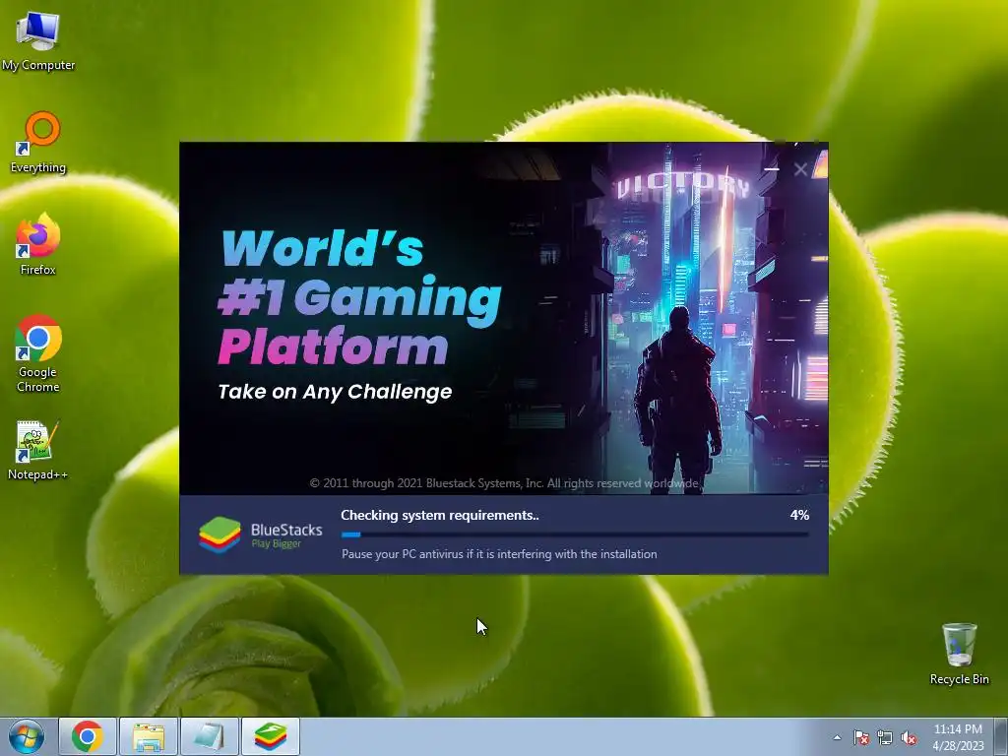Image resolution: width=1008 pixels, height=756 pixels.
Task: Open the Windows Start menu
Action: coord(27,736)
